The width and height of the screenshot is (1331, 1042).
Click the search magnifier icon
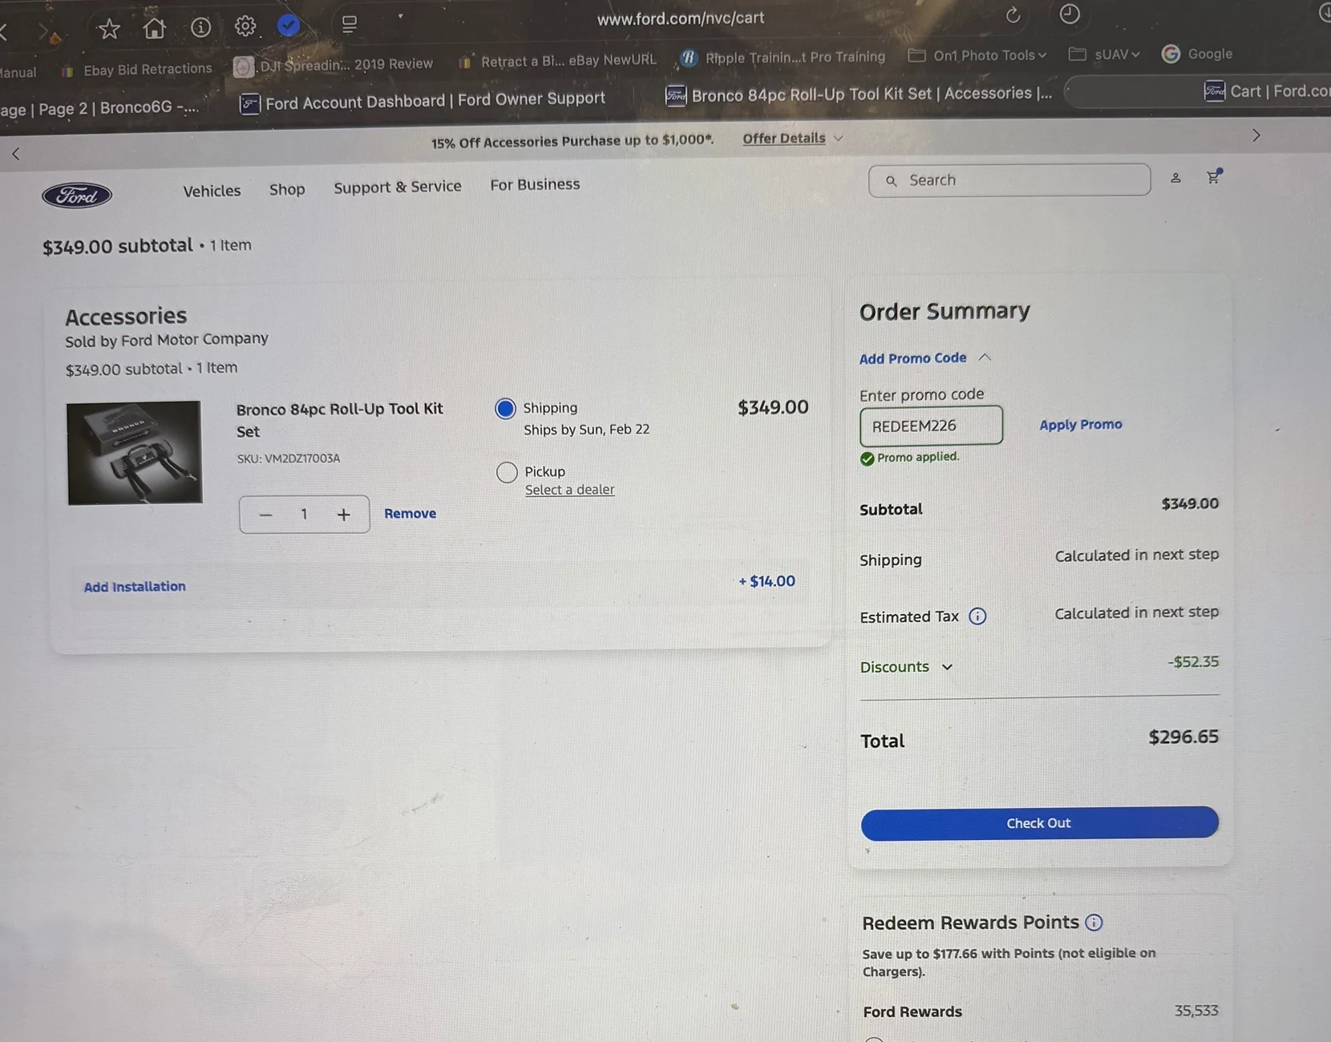[891, 181]
